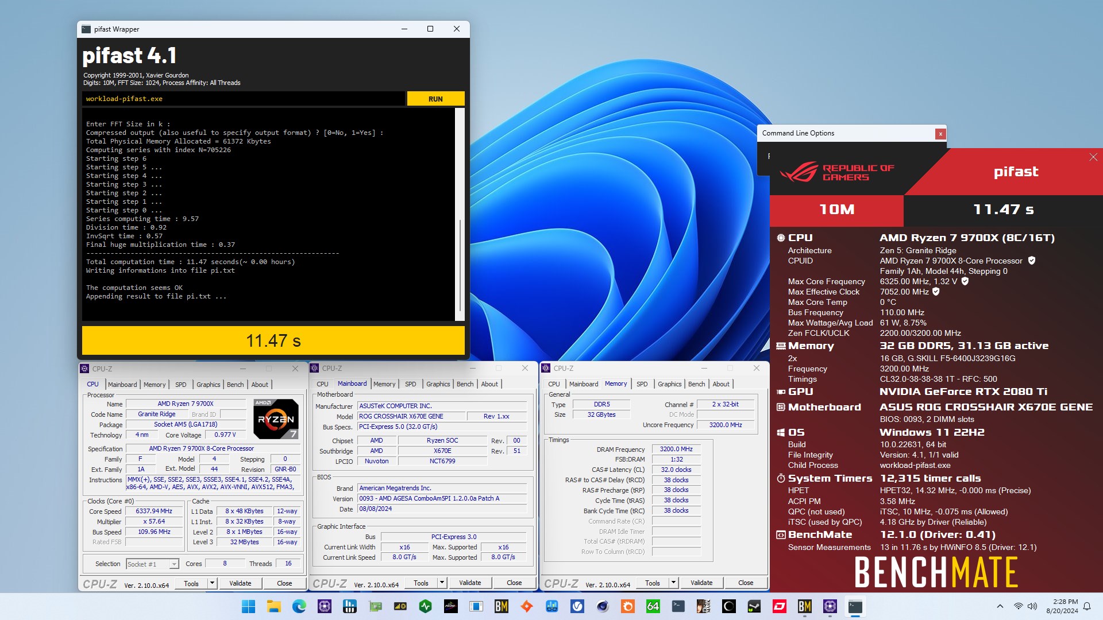Viewport: 1103px width, 620px height.
Task: Open Start menu from the taskbar
Action: pyautogui.click(x=249, y=606)
